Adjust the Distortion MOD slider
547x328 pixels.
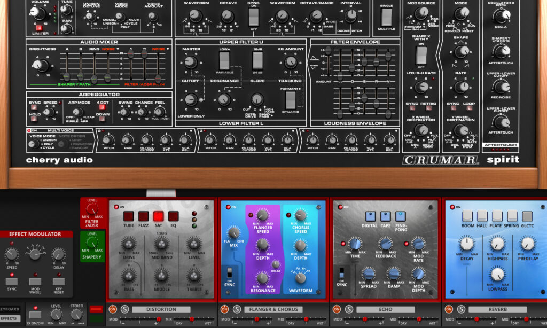click(139, 319)
